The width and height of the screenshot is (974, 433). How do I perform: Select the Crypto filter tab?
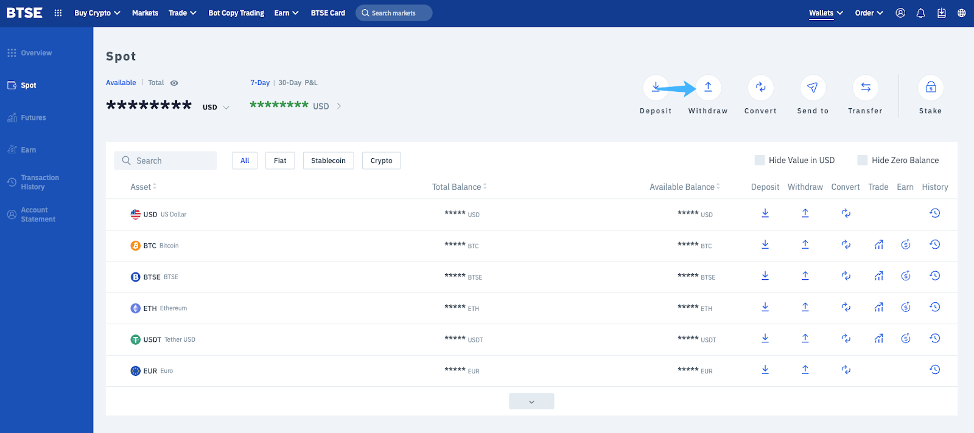pos(381,161)
